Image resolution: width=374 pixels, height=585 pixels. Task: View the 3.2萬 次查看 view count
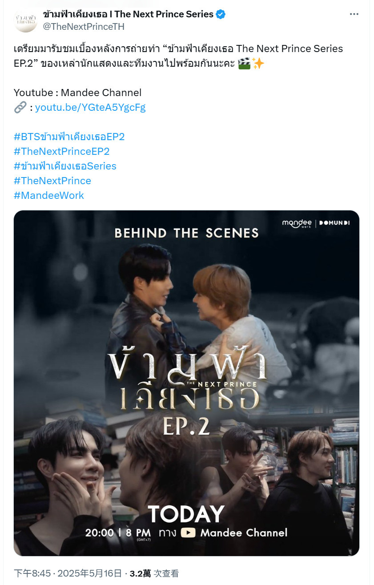point(154,573)
